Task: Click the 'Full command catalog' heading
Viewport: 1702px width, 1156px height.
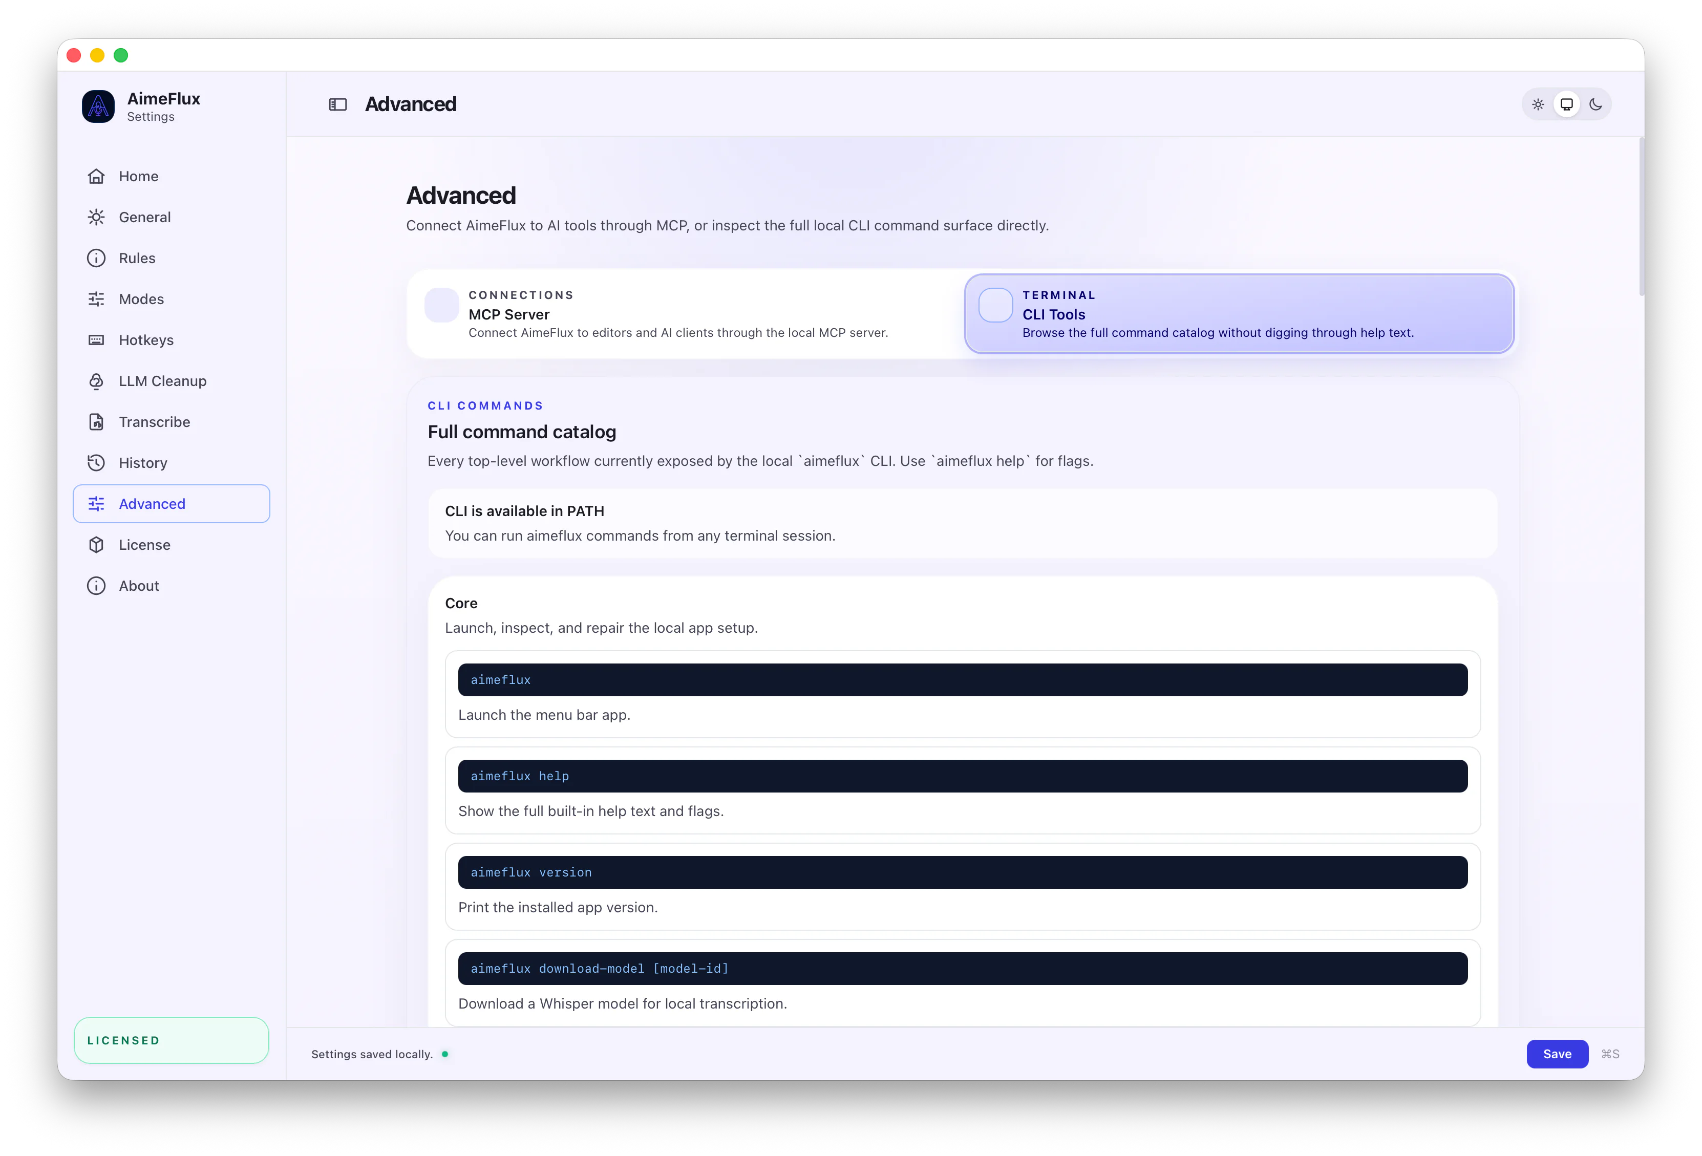Action: 521,432
